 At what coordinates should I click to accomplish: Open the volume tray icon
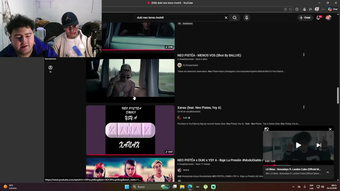pos(322,187)
